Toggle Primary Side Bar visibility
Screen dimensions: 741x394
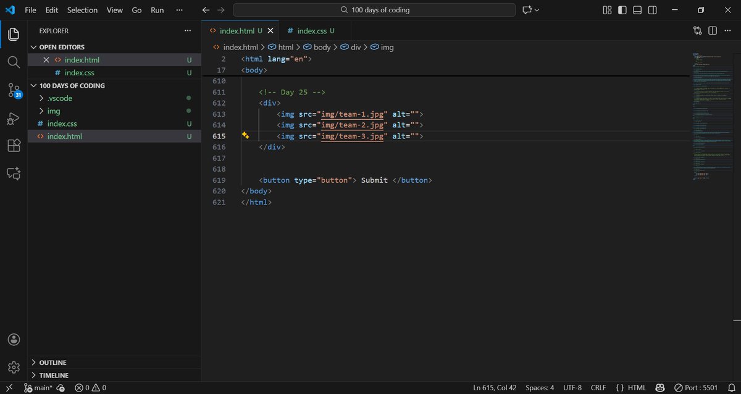click(622, 10)
